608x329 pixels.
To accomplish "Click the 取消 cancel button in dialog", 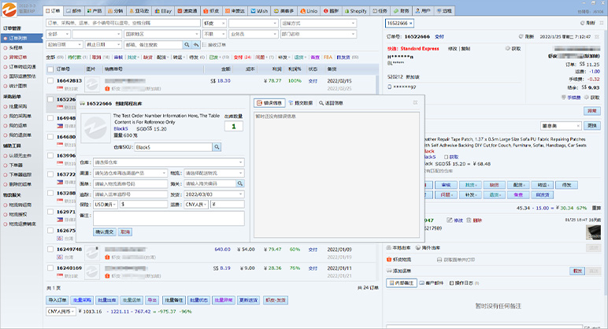I will click(x=125, y=232).
